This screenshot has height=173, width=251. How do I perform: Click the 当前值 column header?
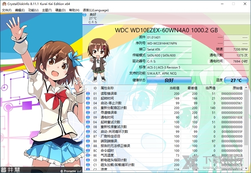pos(174,88)
